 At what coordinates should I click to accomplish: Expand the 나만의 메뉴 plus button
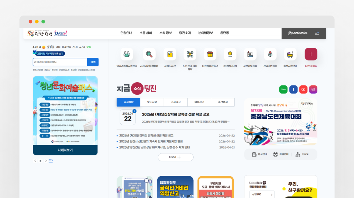(311, 54)
